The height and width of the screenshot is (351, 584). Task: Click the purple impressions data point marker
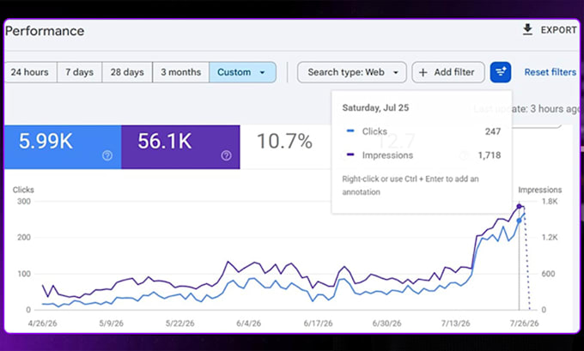(519, 206)
